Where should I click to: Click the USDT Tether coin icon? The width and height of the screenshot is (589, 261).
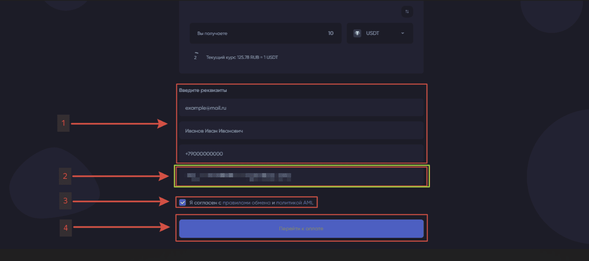(x=357, y=33)
